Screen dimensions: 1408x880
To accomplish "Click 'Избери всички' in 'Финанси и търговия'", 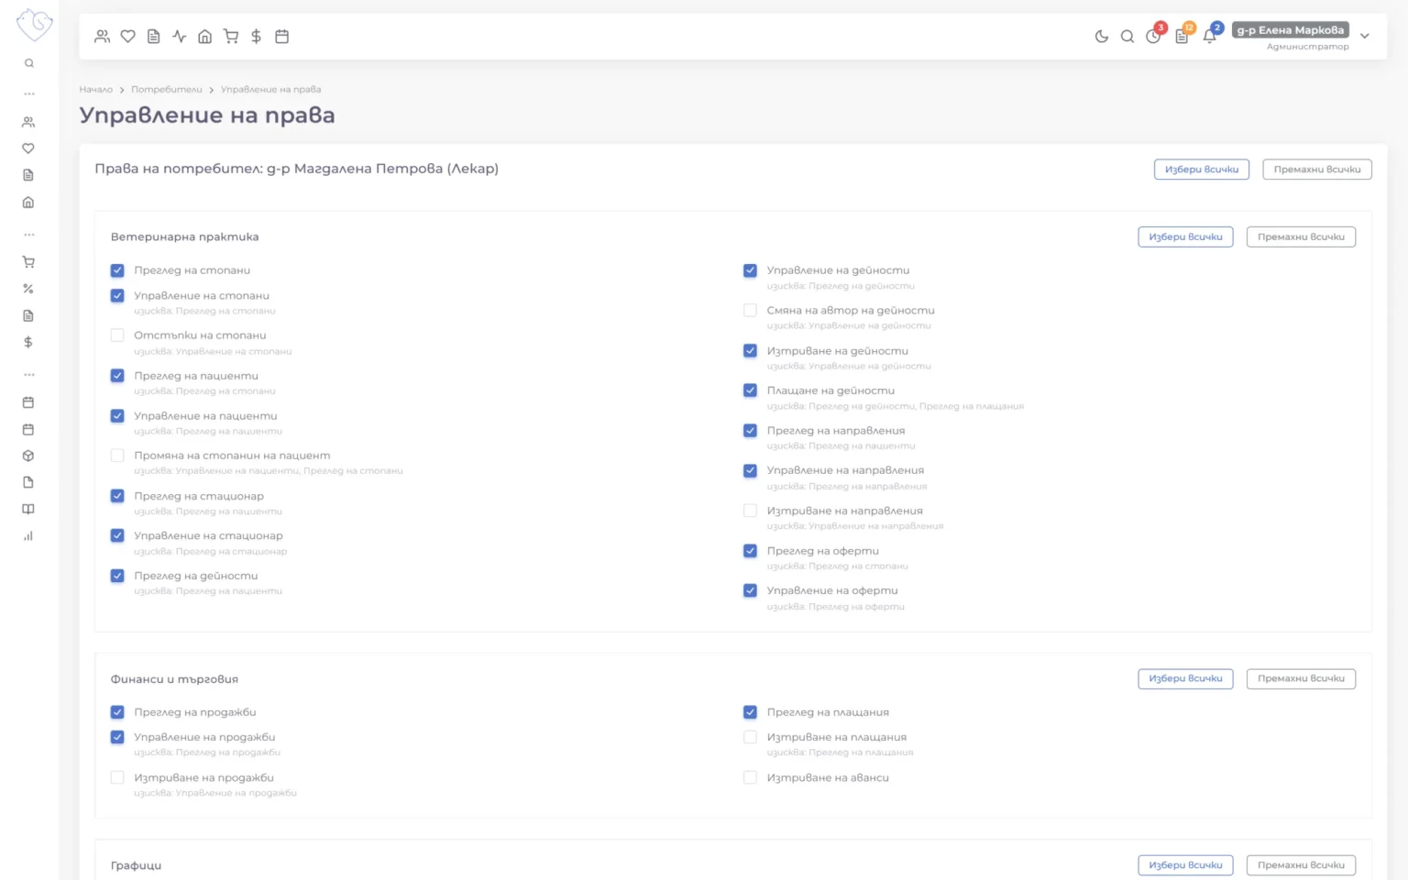I will click(x=1185, y=679).
